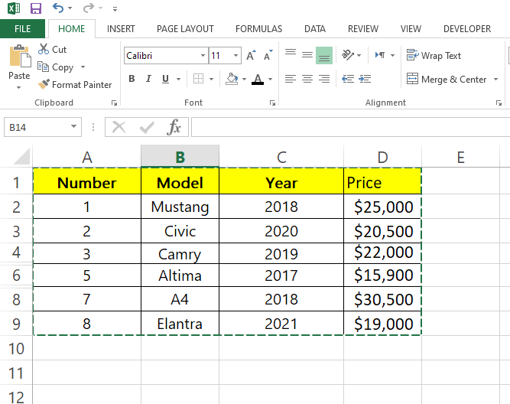Viewport: 510px width, 404px height.
Task: Expand the Borders dropdown arrow
Action: click(x=211, y=79)
